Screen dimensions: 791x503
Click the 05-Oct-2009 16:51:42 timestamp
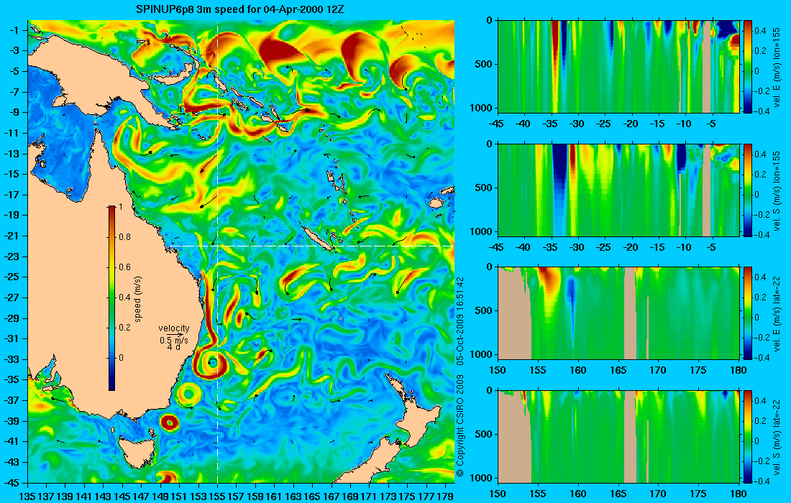pyautogui.click(x=459, y=320)
